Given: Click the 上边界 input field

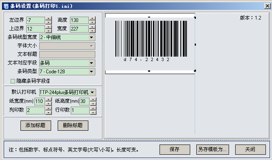Looking at the screenshot, I should 36,29.
